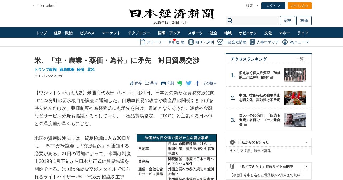Open the 経済 topic tag
This screenshot has height=180, width=343.
point(81,69)
